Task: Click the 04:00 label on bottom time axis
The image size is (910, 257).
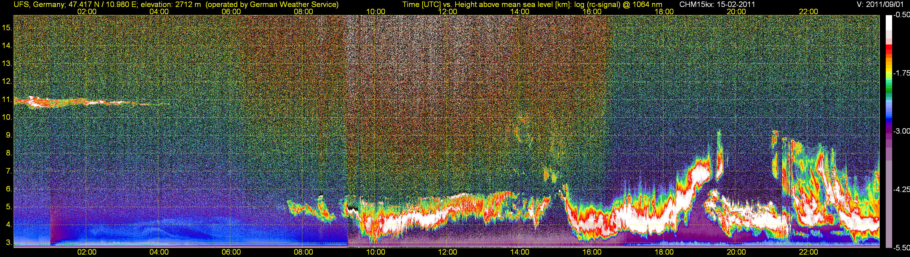Action: point(159,252)
